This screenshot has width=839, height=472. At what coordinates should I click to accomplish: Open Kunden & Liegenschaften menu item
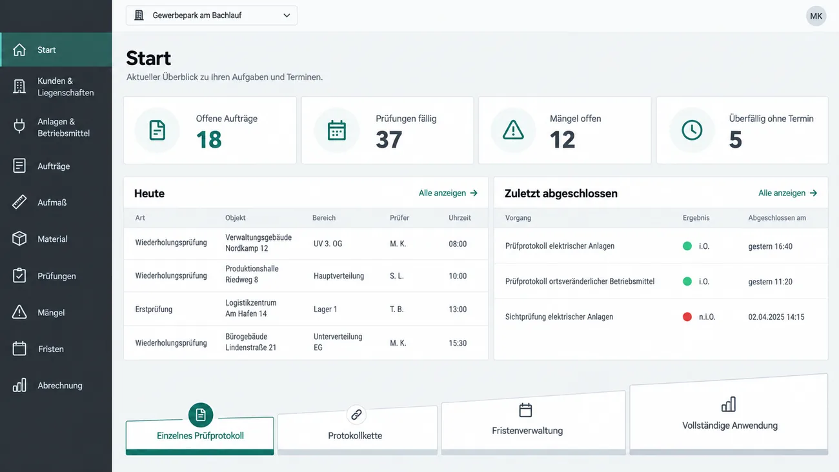click(56, 86)
